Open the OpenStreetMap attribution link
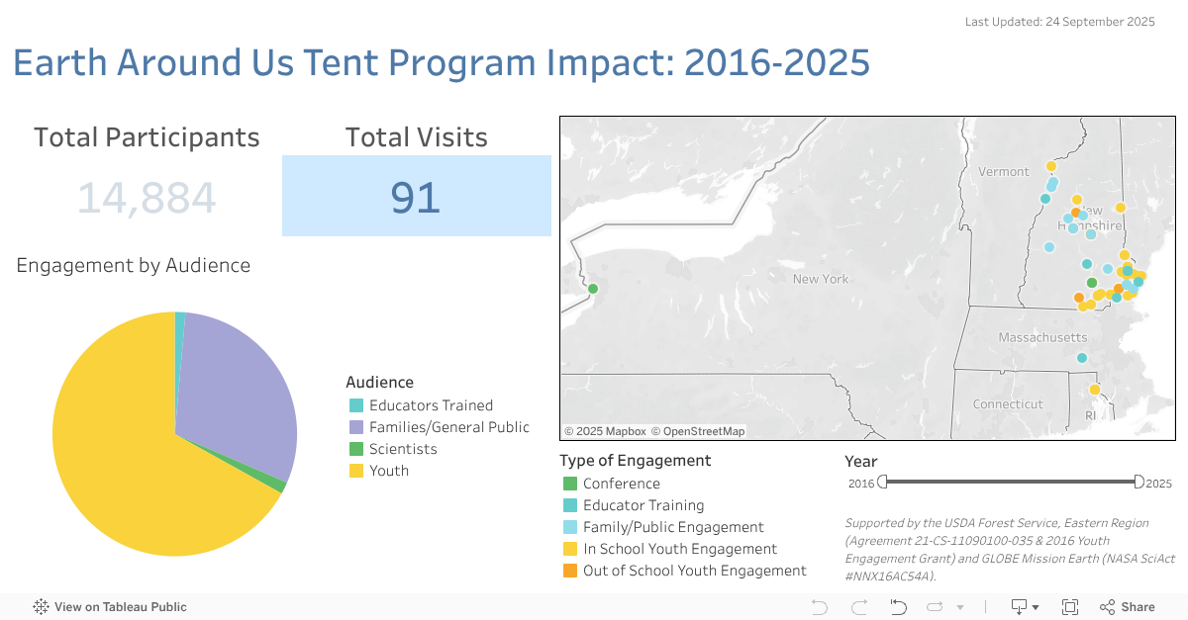 pyautogui.click(x=697, y=431)
